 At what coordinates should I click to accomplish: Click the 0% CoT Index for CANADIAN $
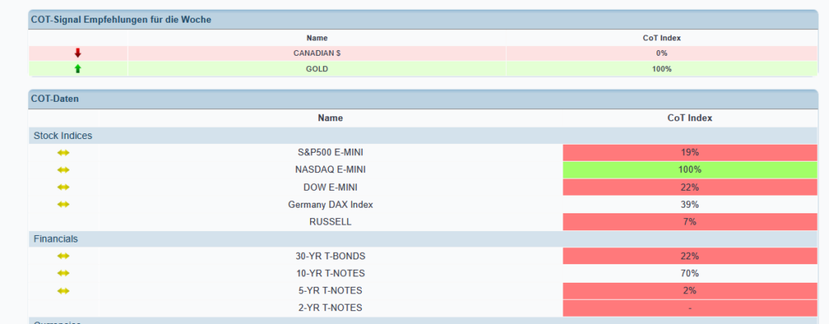point(661,53)
